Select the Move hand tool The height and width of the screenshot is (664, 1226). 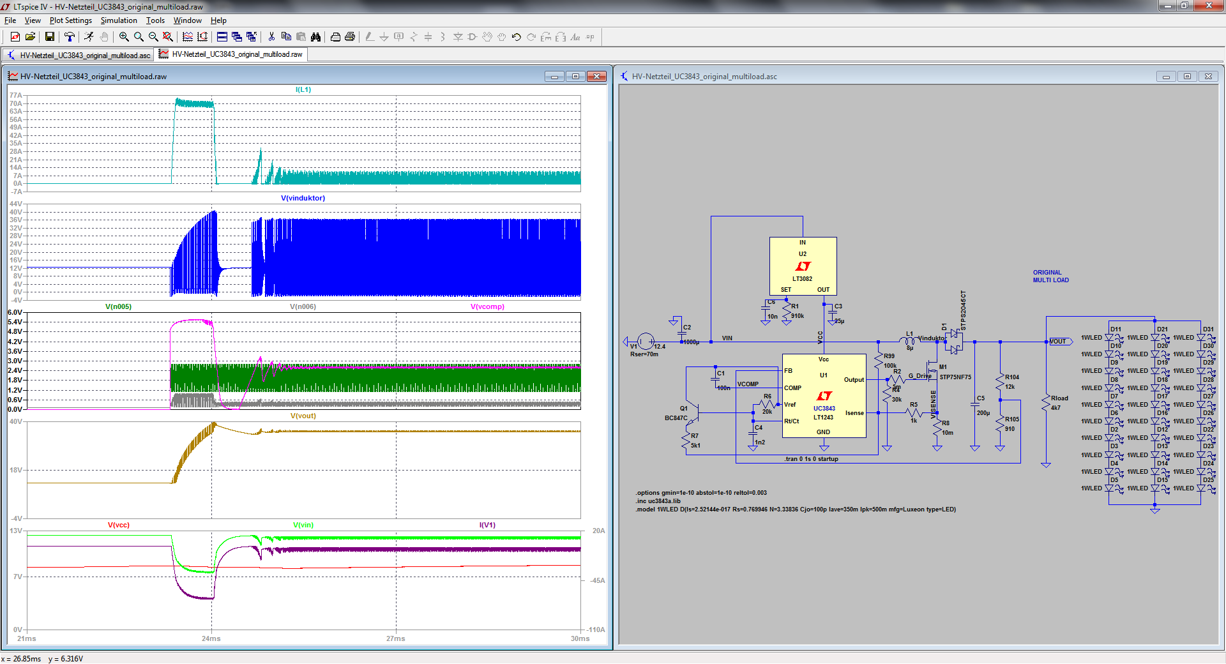(x=487, y=37)
